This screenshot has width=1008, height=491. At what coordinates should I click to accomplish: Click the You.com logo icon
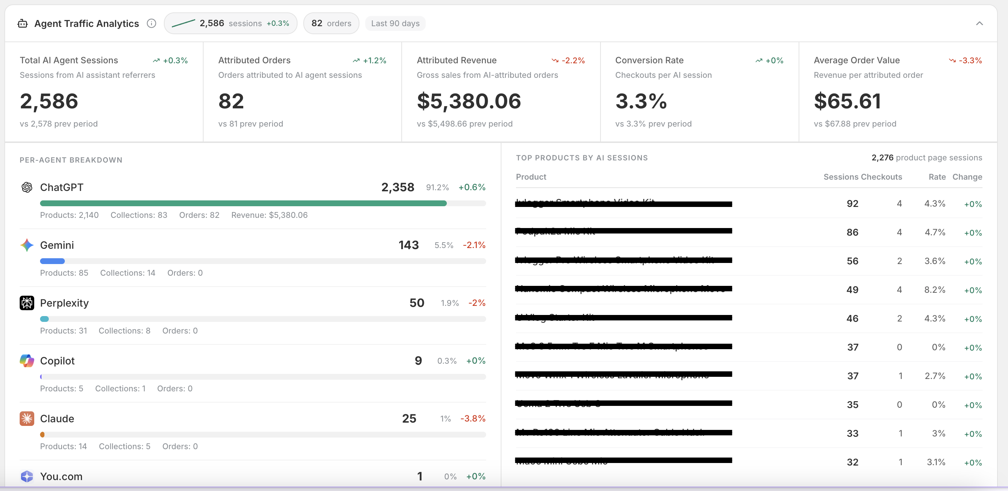point(27,476)
